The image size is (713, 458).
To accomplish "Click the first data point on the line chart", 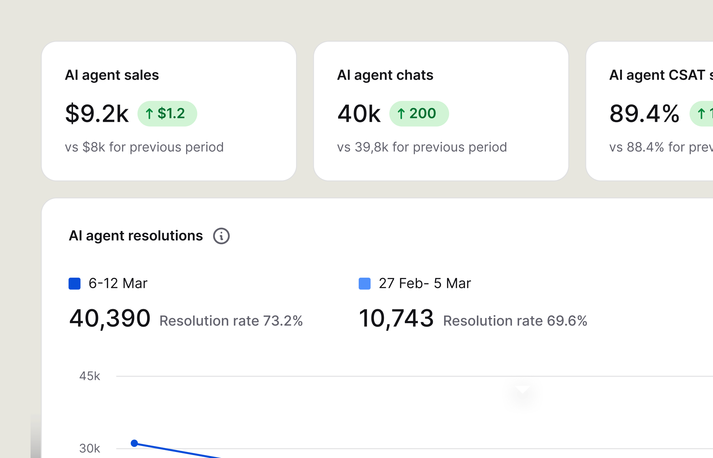I will coord(134,443).
